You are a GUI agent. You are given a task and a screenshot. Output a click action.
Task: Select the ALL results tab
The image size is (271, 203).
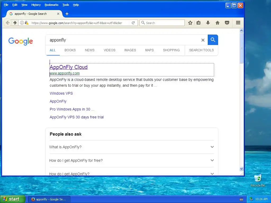[53, 50]
